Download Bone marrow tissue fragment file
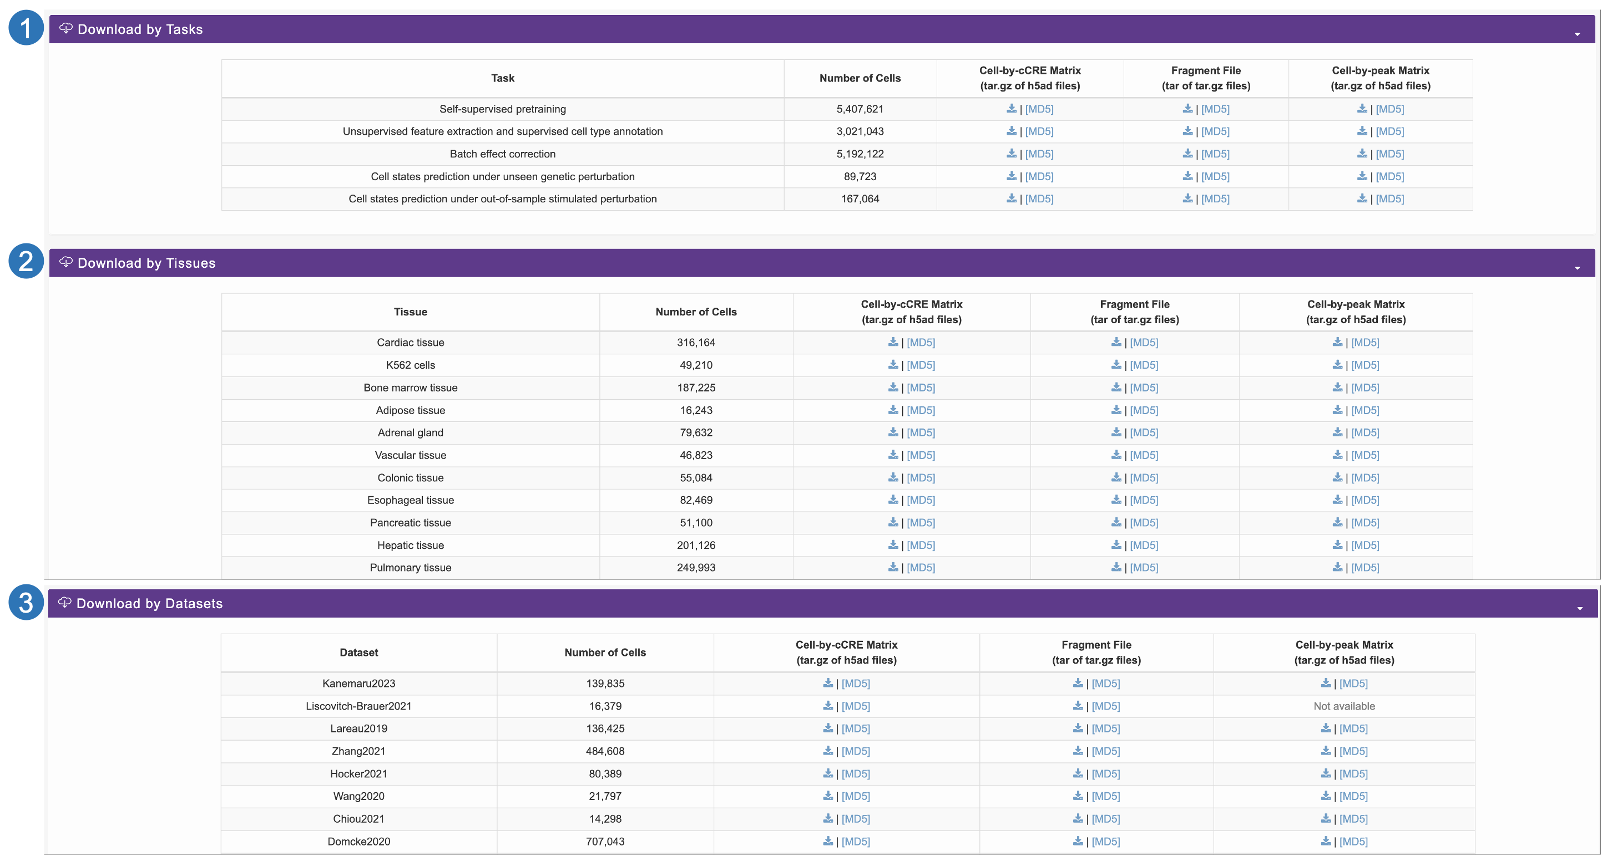 pyautogui.click(x=1116, y=388)
